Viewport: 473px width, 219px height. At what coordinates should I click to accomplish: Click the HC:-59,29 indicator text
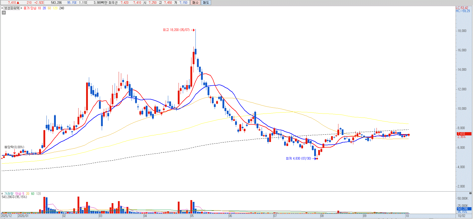[x=463, y=11]
